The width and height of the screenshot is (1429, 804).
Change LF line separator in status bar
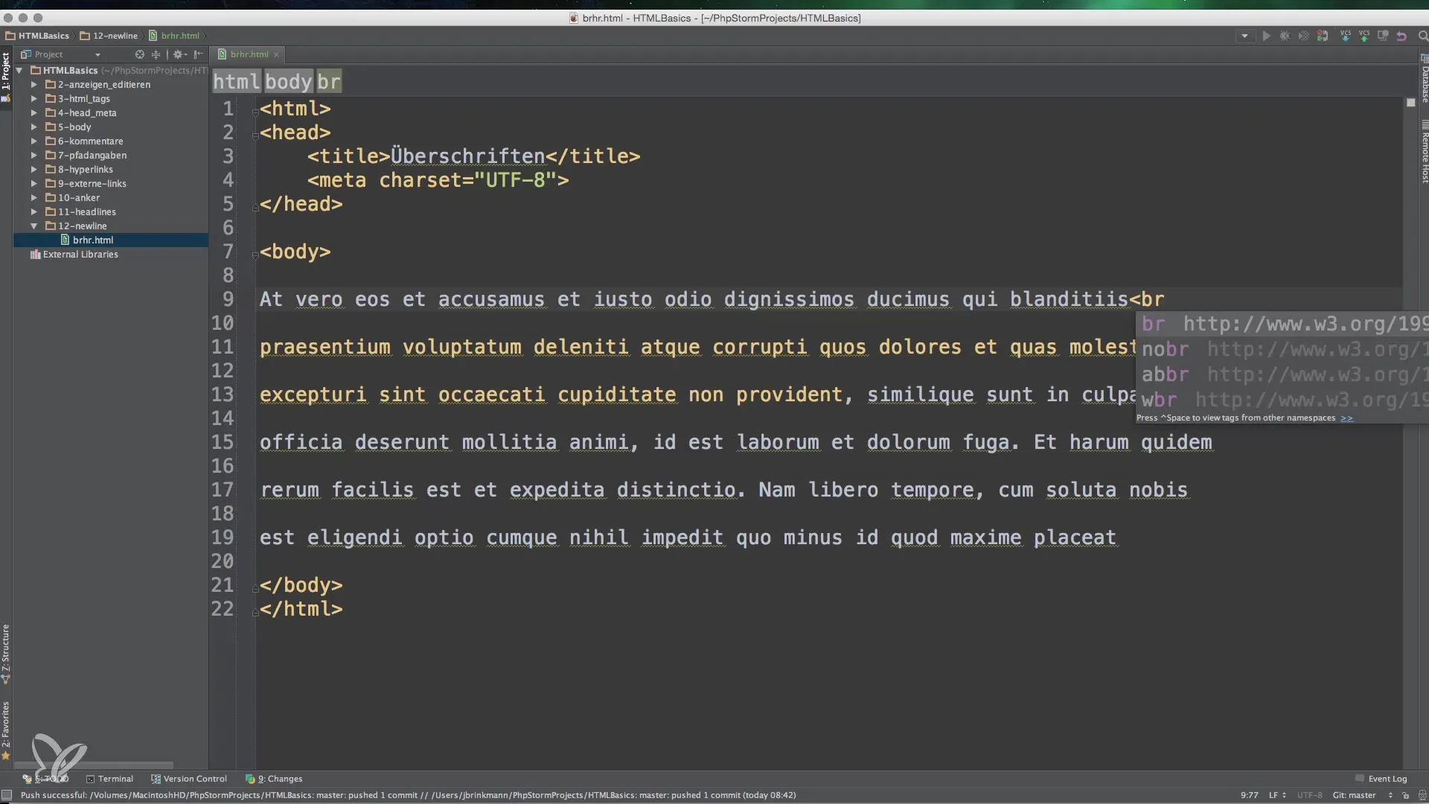click(x=1277, y=795)
